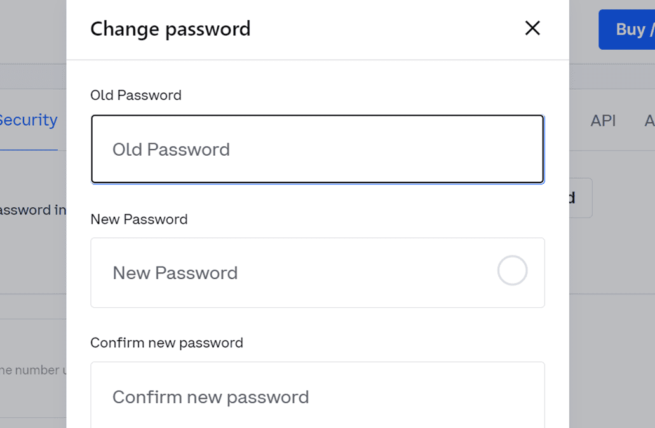Screen dimensions: 655x428
Task: Click the New Password placeholder text
Action: tap(175, 273)
